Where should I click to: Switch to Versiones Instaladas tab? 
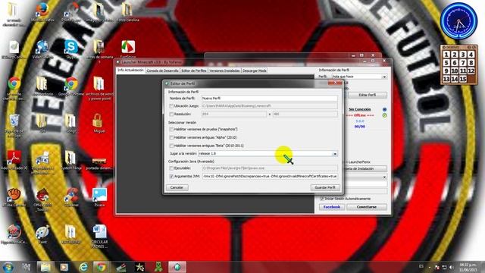224,71
